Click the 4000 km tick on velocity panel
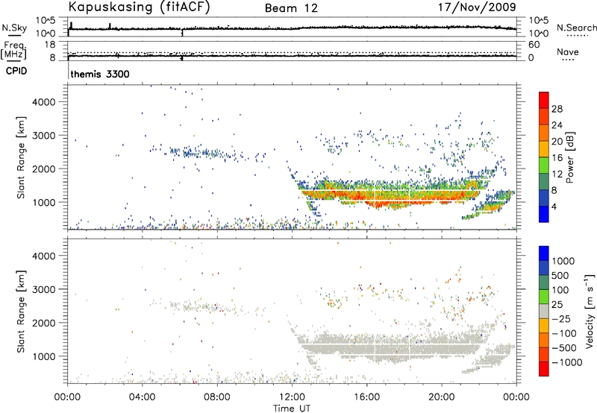This screenshot has width=597, height=413. coord(43,256)
